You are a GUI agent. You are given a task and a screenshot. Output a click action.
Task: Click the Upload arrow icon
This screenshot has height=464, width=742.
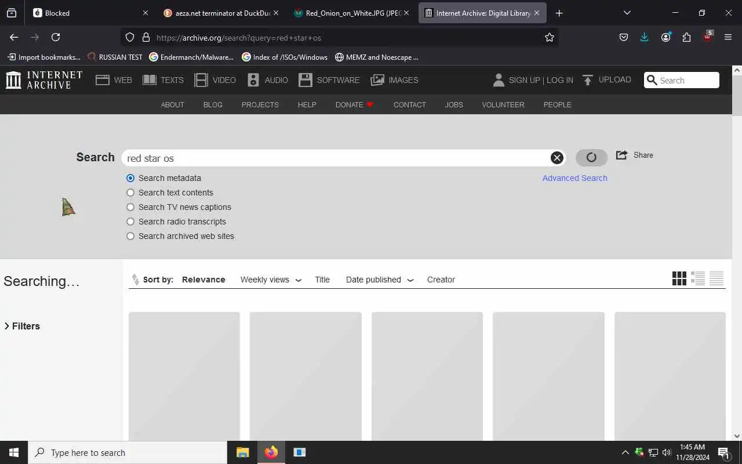point(588,80)
